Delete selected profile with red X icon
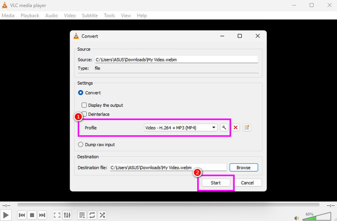 pos(236,128)
